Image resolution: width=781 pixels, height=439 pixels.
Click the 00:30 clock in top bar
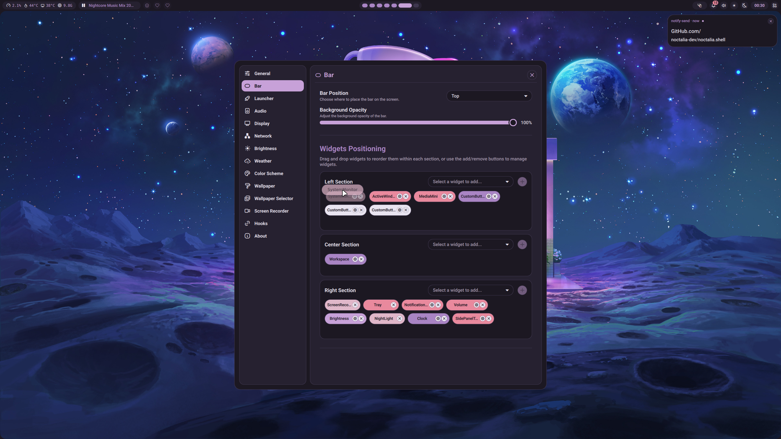[759, 5]
